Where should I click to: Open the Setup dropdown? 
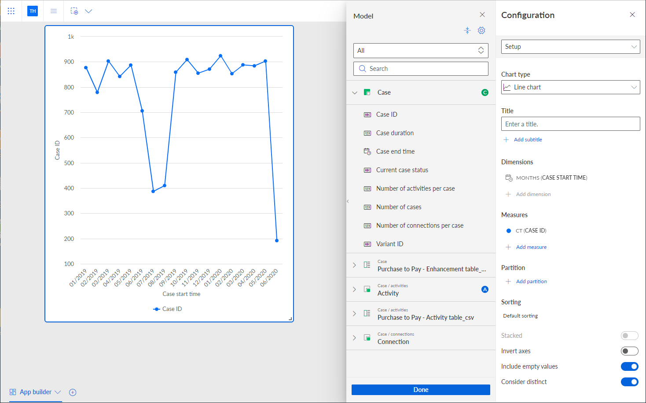coord(571,47)
